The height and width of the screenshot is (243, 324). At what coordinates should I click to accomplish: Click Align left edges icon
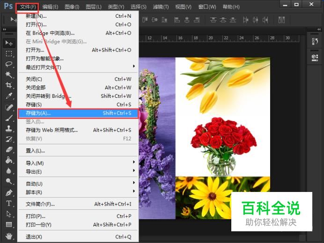(177, 20)
